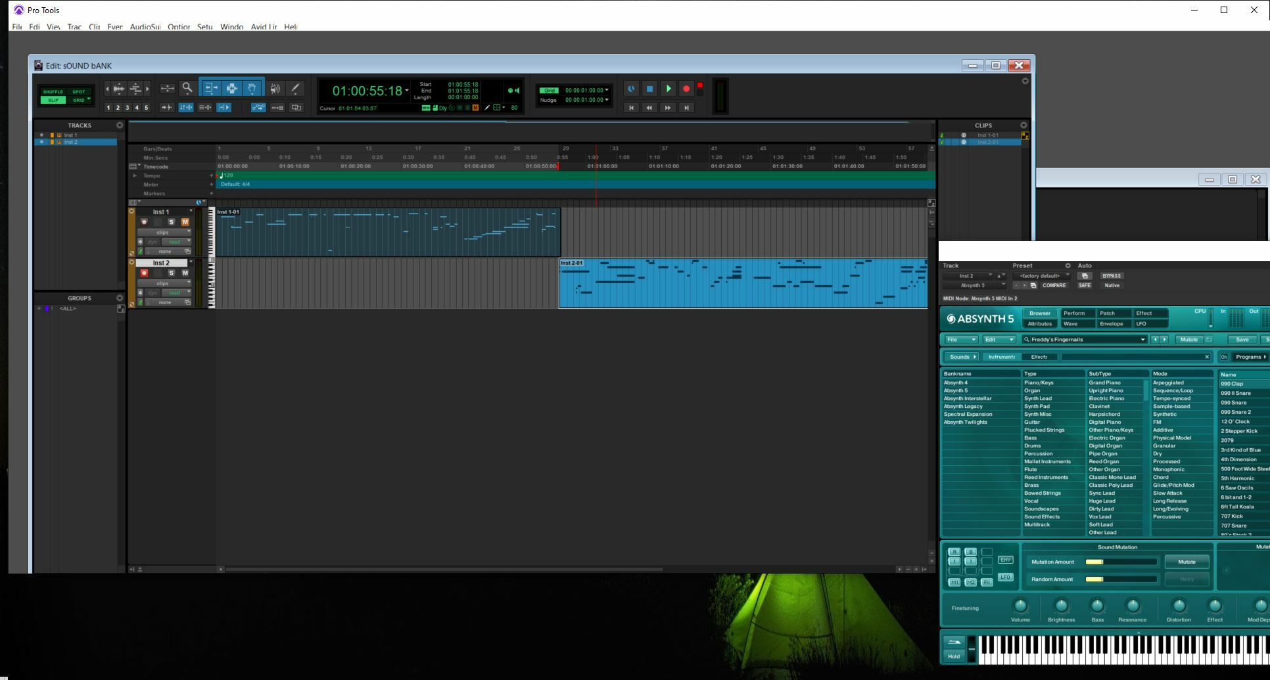This screenshot has height=680, width=1270.
Task: Click the Mutate button in Sound Mutation
Action: point(1187,562)
